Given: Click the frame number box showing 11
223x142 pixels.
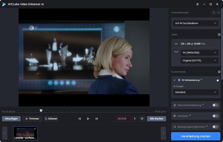Looking at the screenshot, I should [135, 119].
